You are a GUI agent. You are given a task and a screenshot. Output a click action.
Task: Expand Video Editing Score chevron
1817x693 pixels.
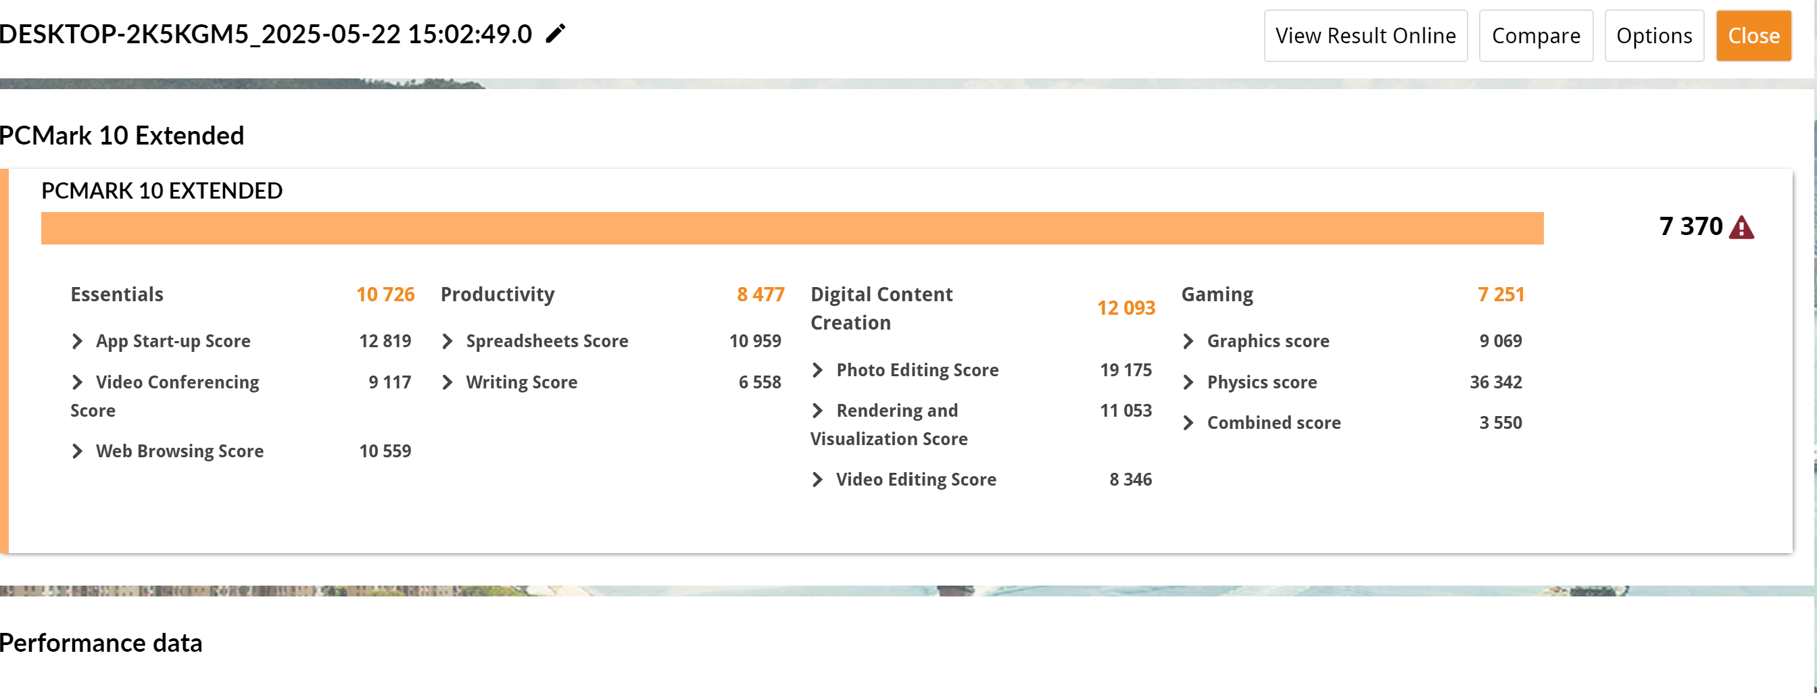(817, 480)
